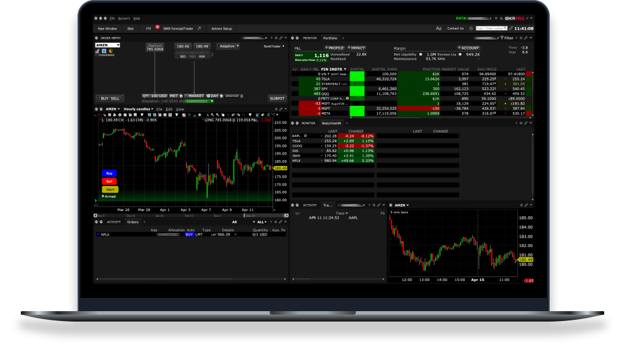625x347 pixels.
Task: Click the green window-link icon on chart panel
Action: coord(282,109)
